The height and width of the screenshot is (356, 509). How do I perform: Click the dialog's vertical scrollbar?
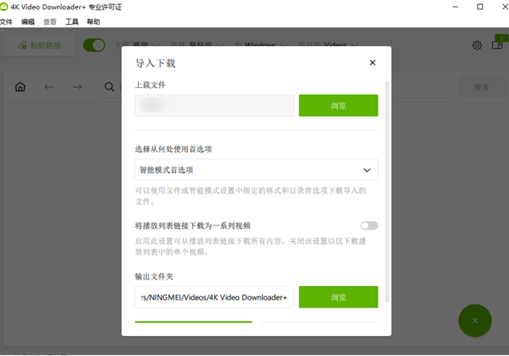pos(386,192)
